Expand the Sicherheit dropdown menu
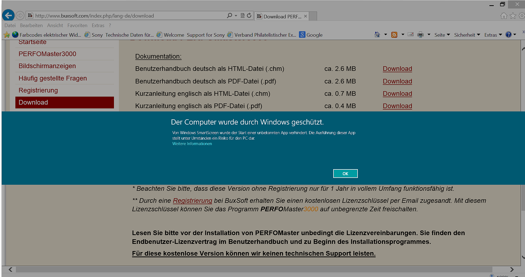 tap(467, 35)
